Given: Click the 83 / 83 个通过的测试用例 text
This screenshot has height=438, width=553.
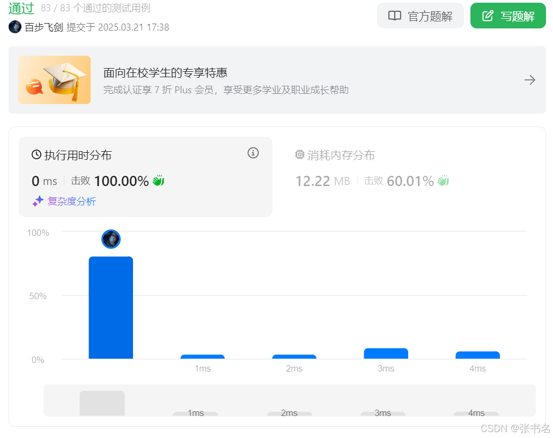Looking at the screenshot, I should coord(95,8).
